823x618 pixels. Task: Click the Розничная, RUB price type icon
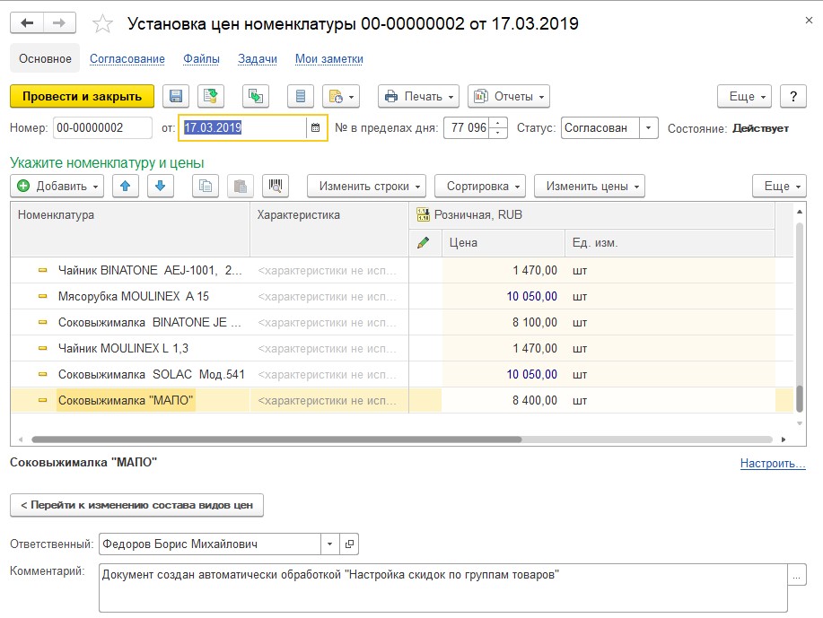[x=423, y=214]
